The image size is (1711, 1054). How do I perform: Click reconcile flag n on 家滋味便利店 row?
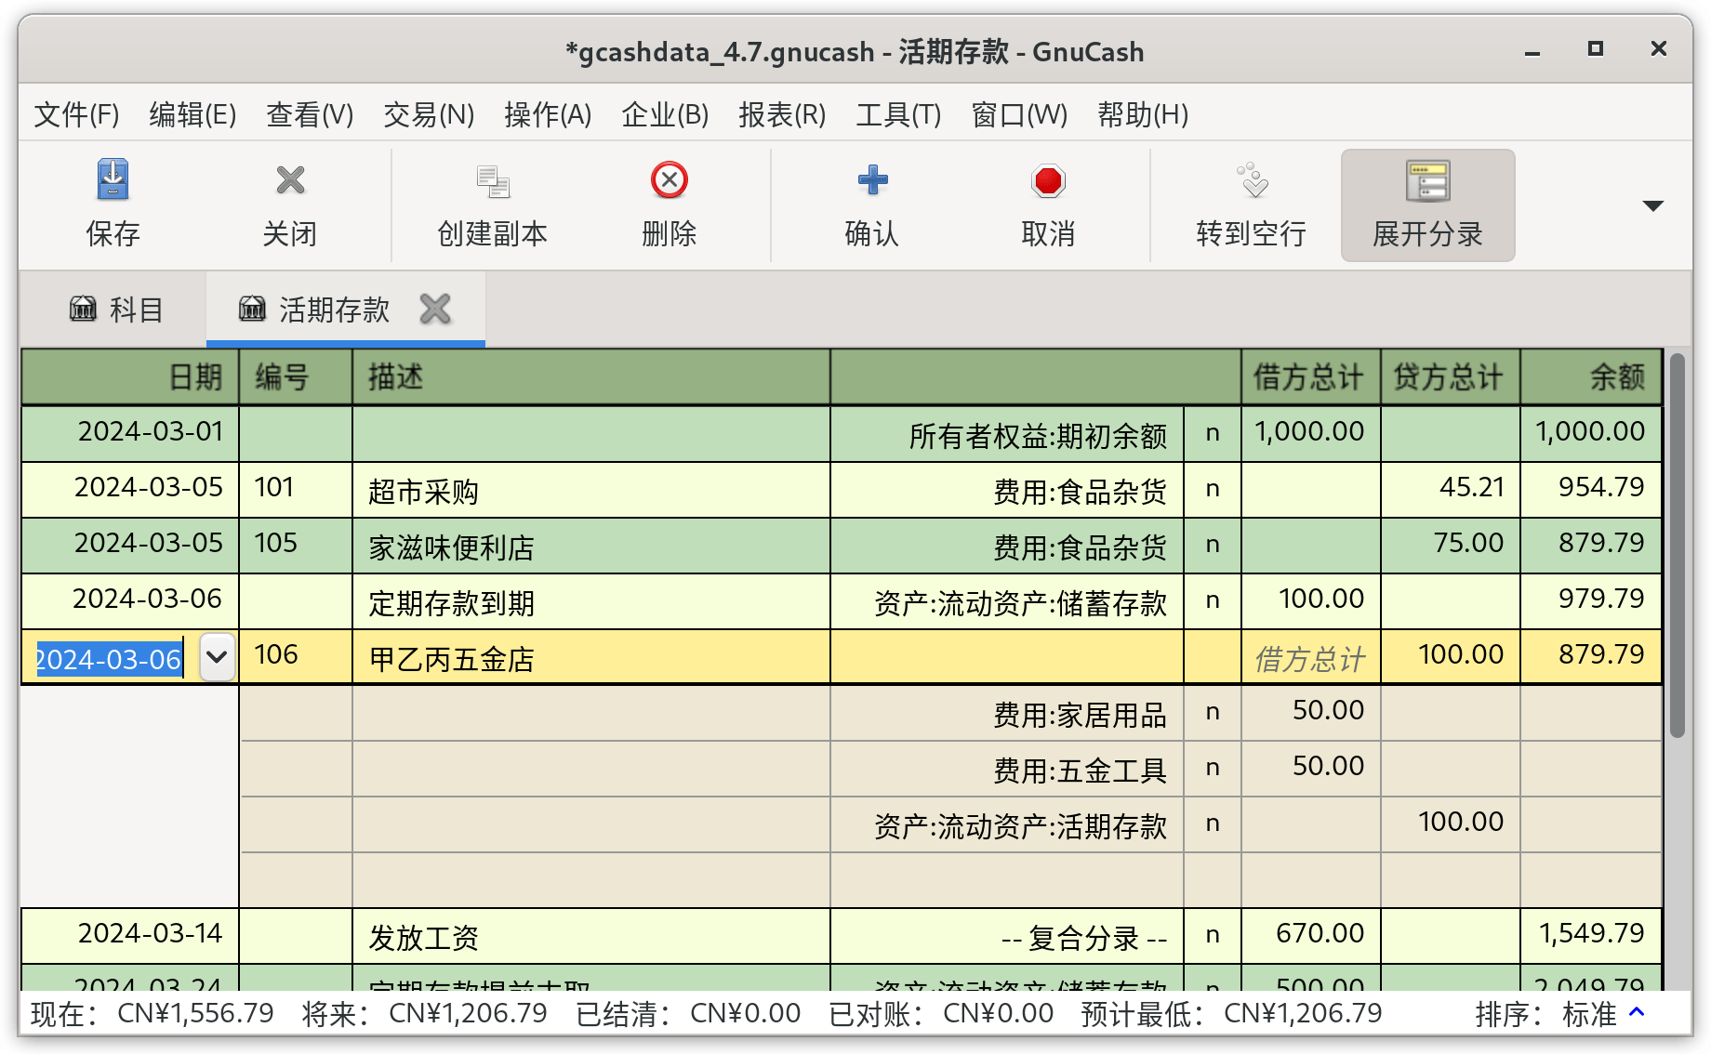coord(1212,546)
